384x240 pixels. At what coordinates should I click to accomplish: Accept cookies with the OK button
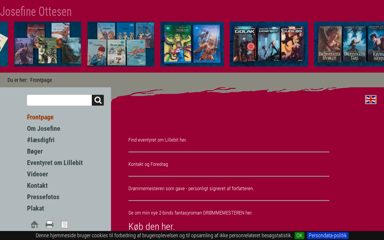[x=299, y=235]
